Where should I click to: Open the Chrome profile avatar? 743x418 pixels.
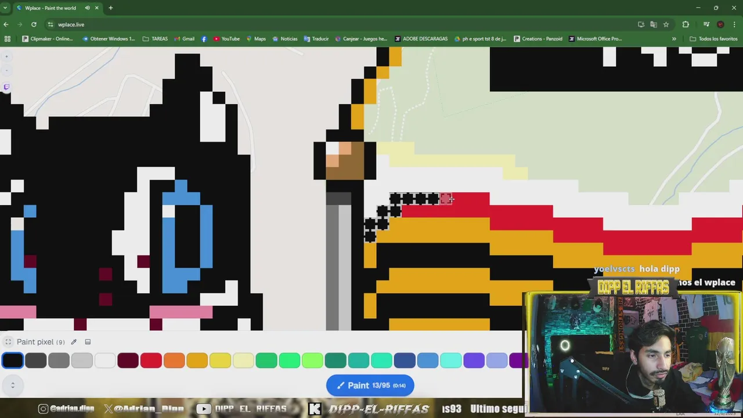(x=720, y=24)
